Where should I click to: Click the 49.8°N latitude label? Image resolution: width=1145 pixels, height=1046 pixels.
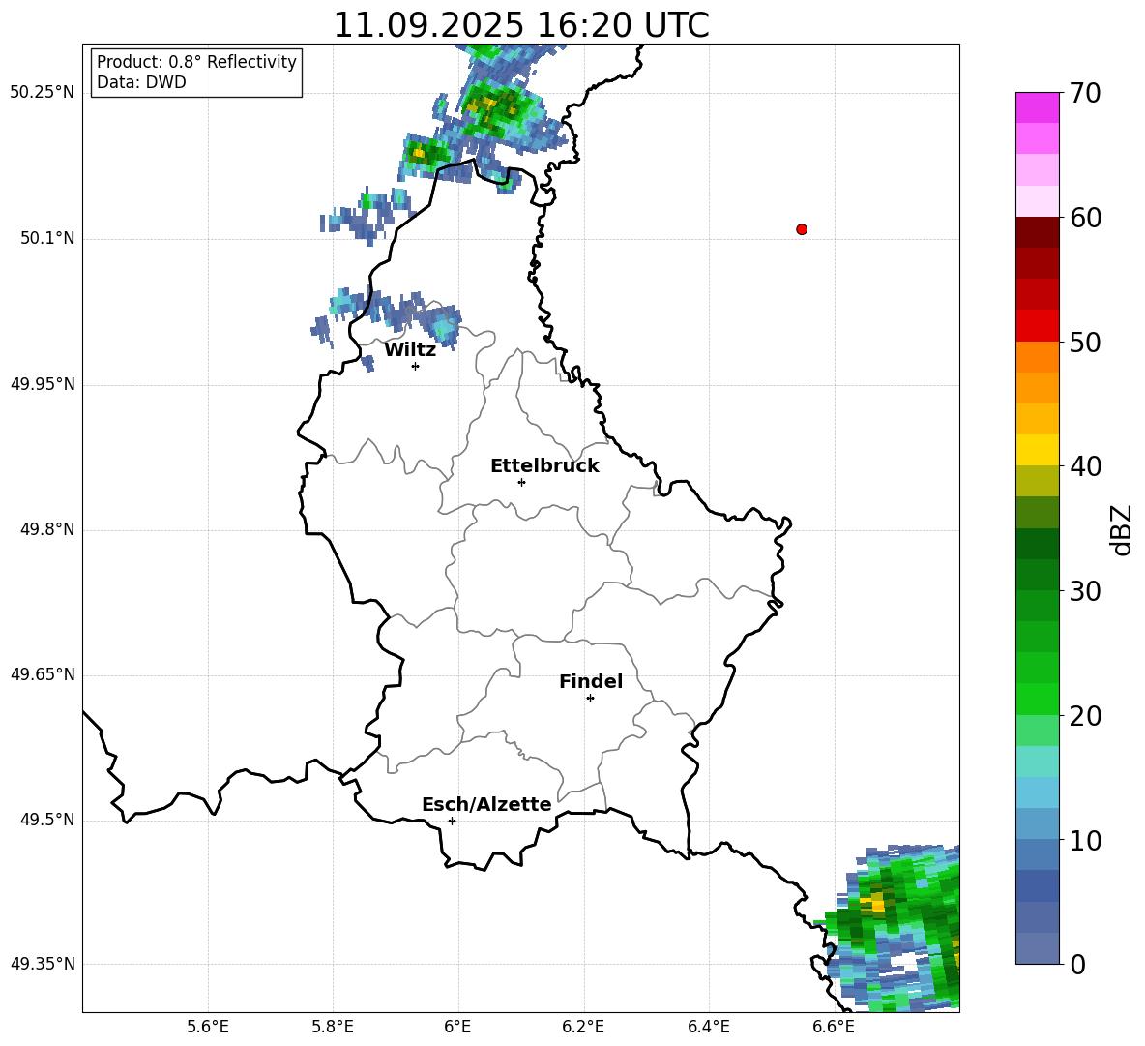pyautogui.click(x=47, y=529)
